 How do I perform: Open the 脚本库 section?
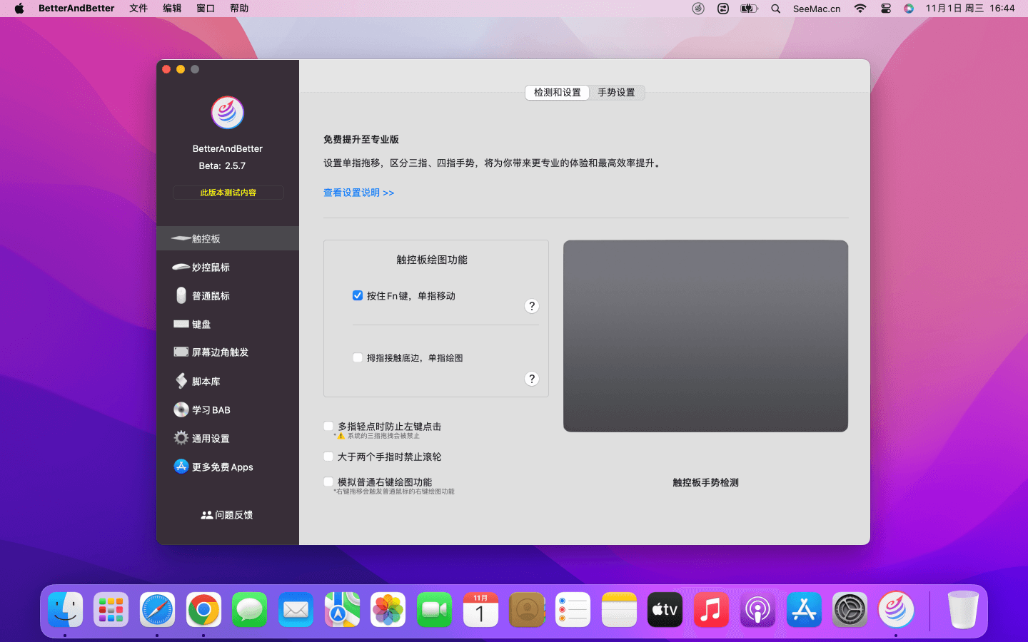point(206,382)
